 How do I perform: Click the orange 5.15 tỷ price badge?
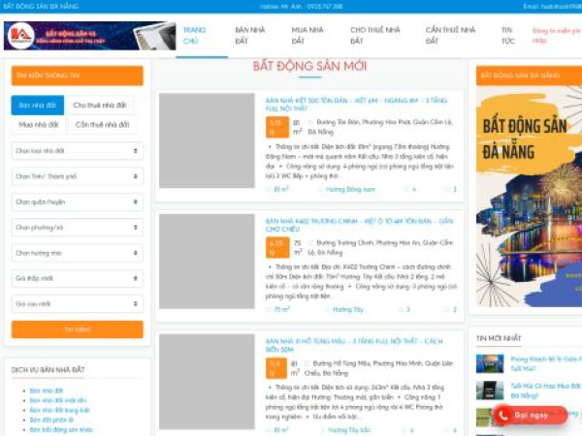click(276, 129)
